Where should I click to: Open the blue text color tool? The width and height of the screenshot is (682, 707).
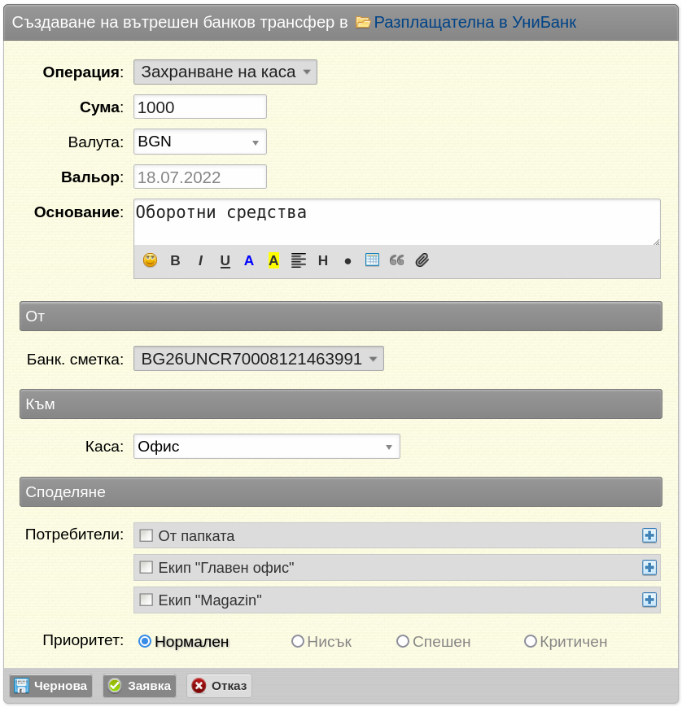(x=249, y=260)
